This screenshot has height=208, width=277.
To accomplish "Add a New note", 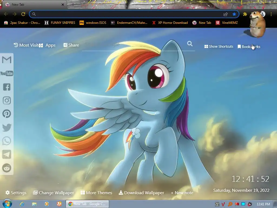I will point(182,193).
